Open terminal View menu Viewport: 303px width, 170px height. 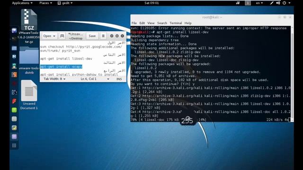(x=151, y=23)
